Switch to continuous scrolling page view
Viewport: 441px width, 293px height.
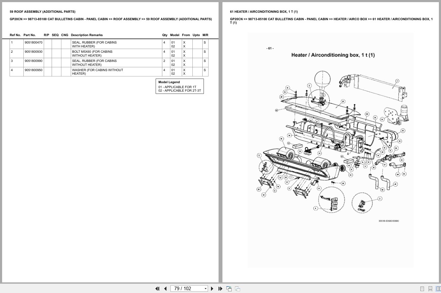pyautogui.click(x=430, y=289)
